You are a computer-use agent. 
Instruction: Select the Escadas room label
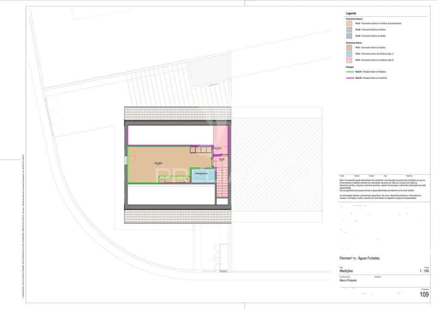pos(221,159)
